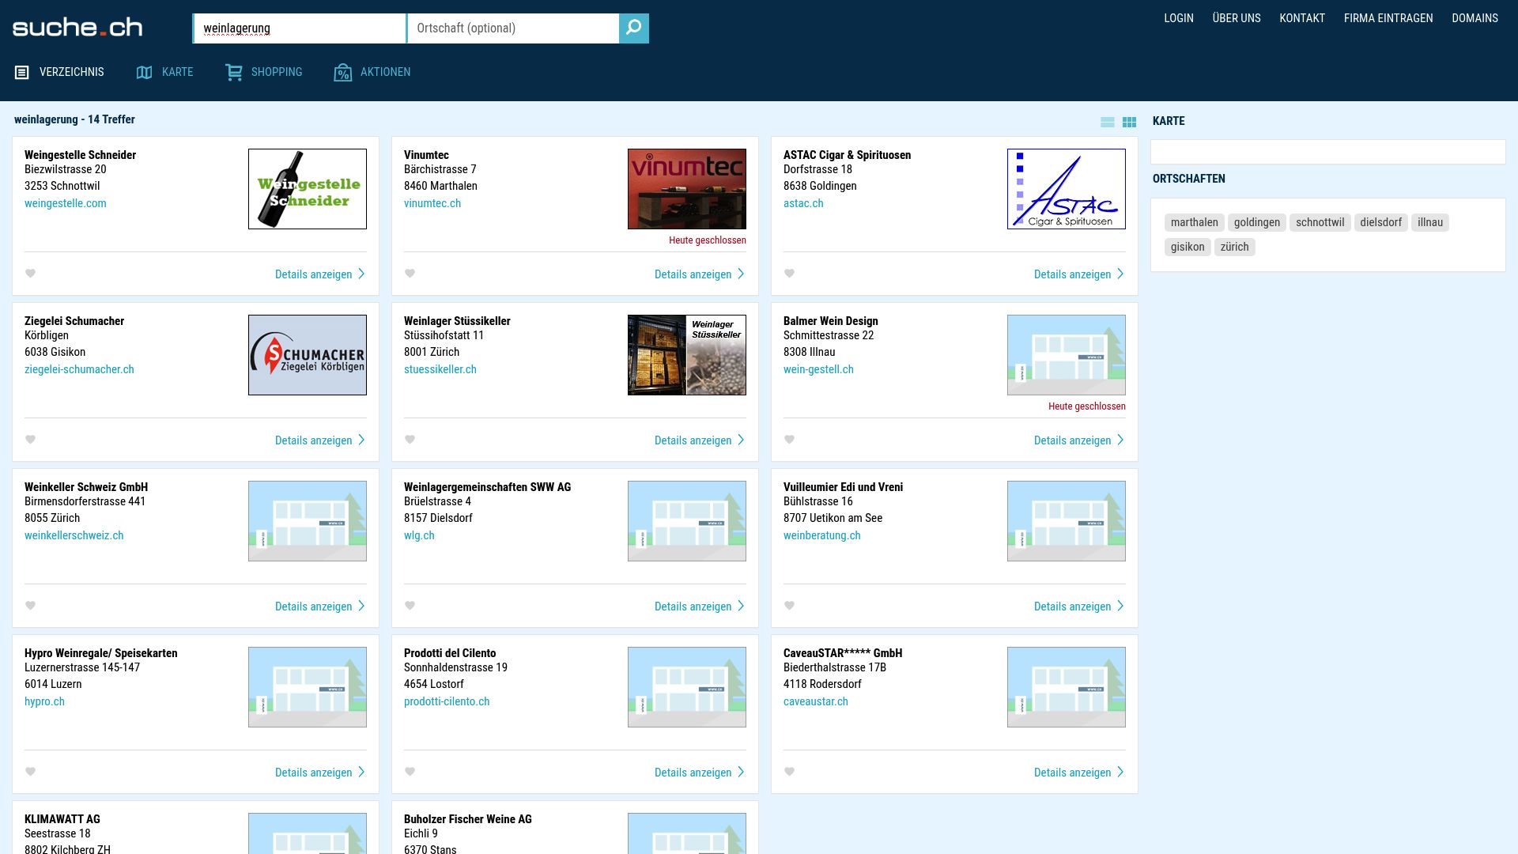Go to suche.ch home logo

(77, 28)
